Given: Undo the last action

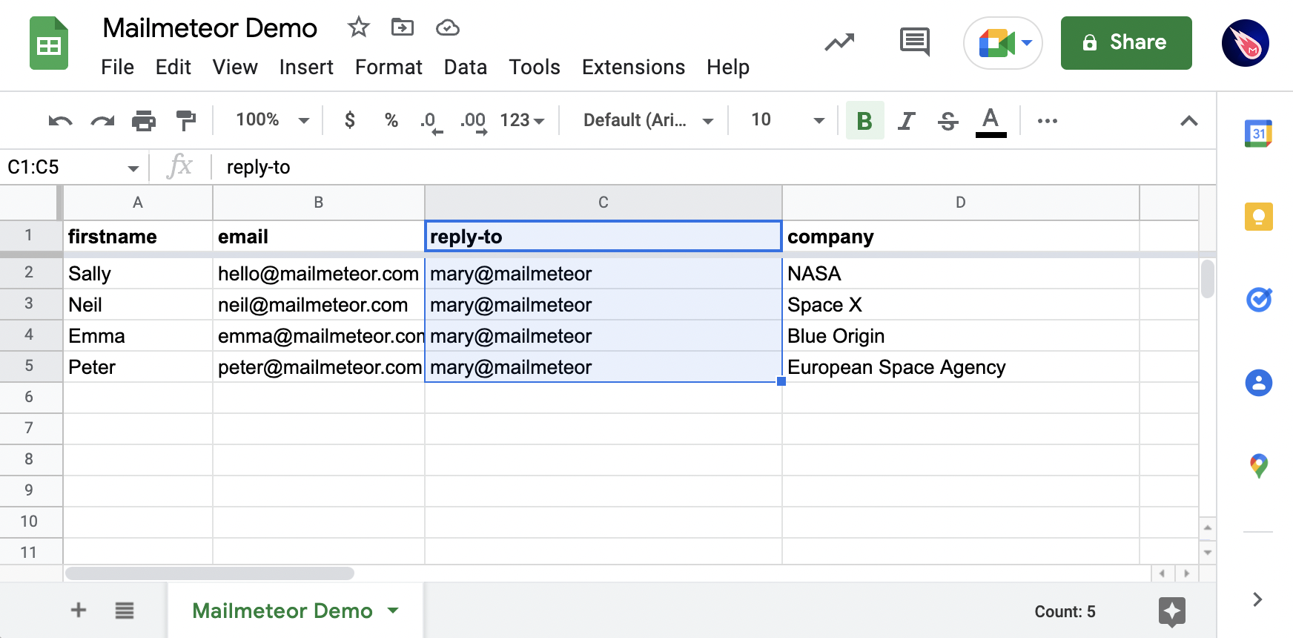Looking at the screenshot, I should 60,120.
